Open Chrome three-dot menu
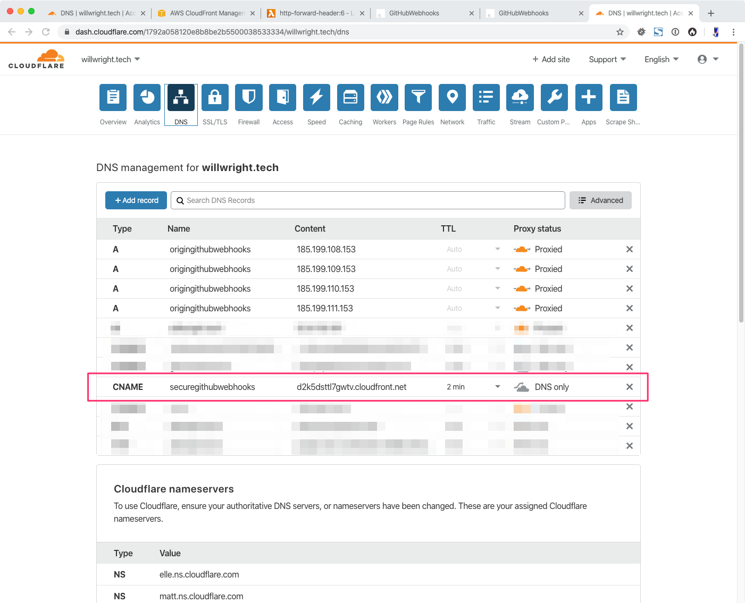 coord(733,32)
